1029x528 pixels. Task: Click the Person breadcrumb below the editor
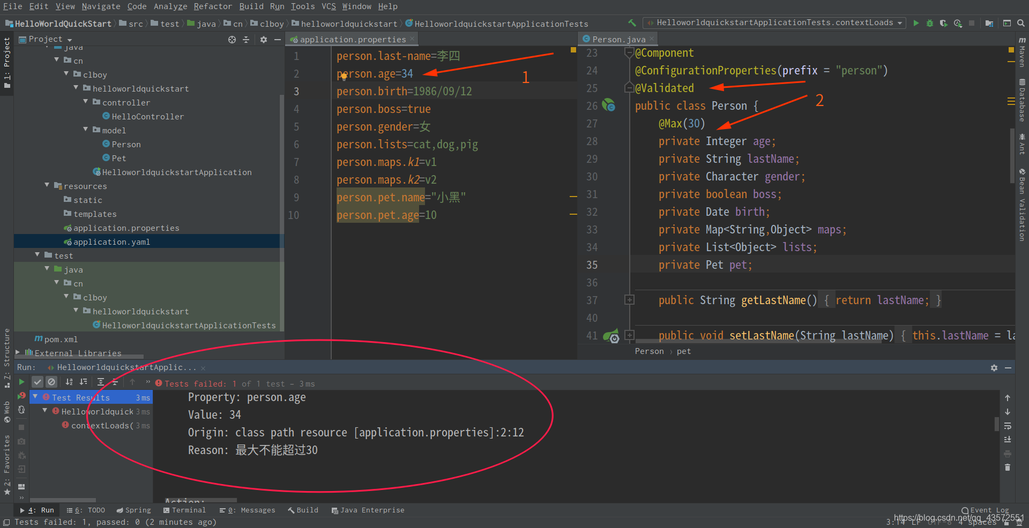649,351
